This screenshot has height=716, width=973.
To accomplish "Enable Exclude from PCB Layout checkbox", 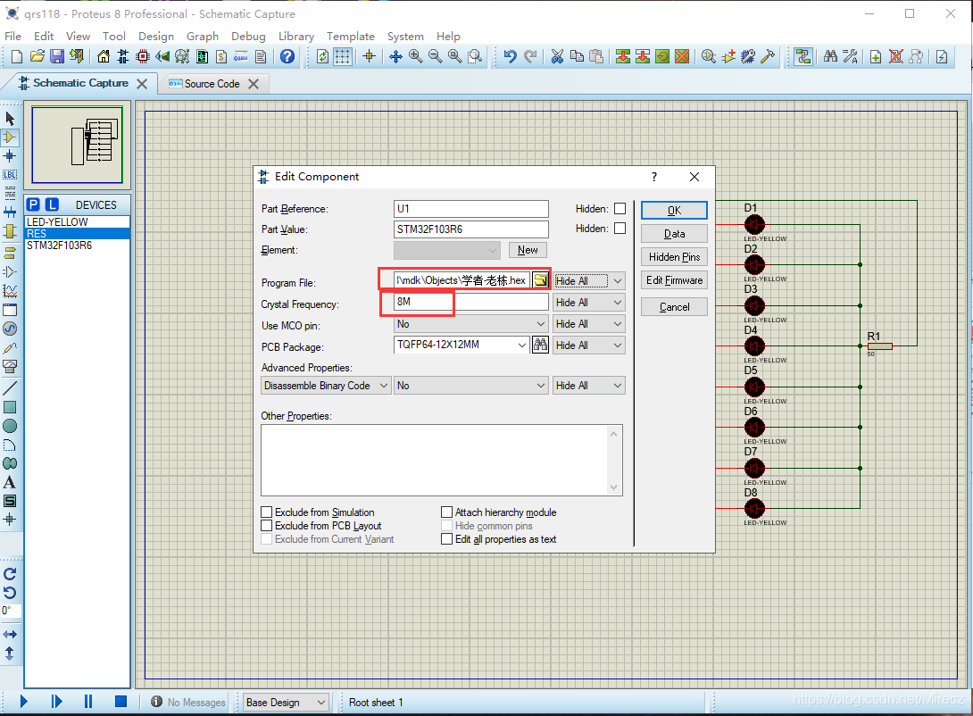I will click(x=267, y=526).
